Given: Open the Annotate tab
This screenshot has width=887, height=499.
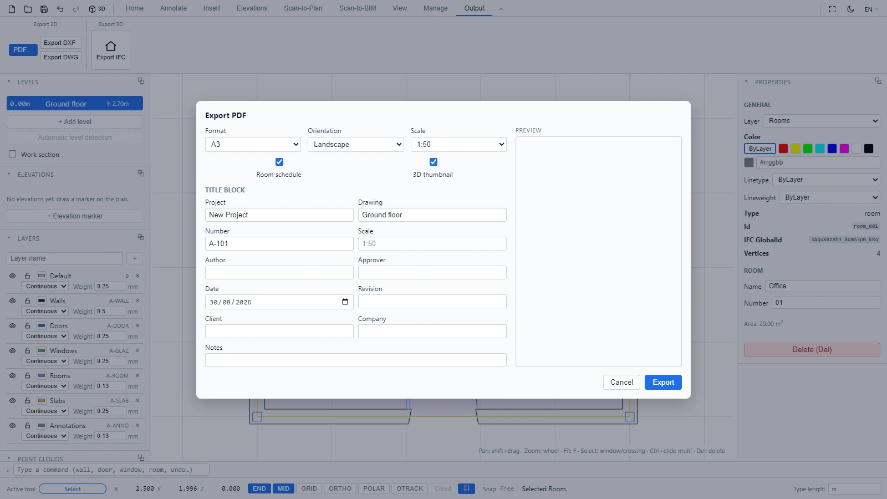Looking at the screenshot, I should 174,8.
